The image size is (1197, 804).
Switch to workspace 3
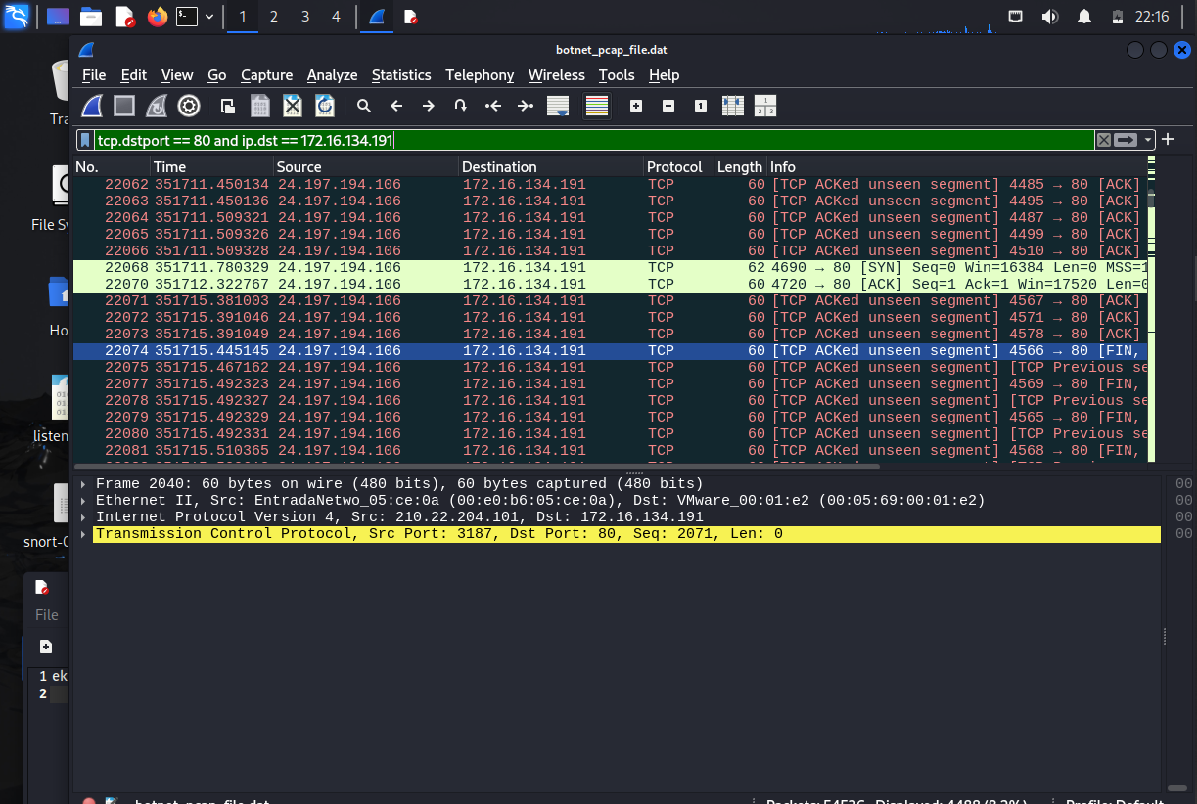[x=305, y=17]
